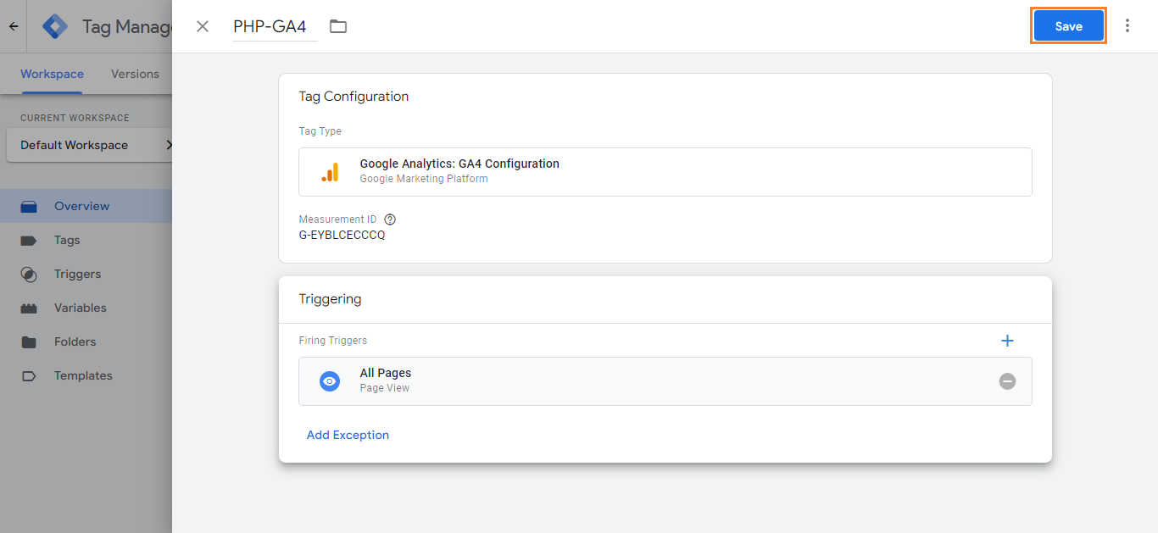Open the Variables section from the sidebar
Screen dimensions: 1158x533
tap(29, 308)
